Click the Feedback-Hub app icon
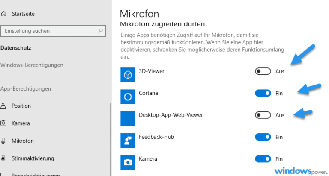329x176 pixels. [128, 141]
